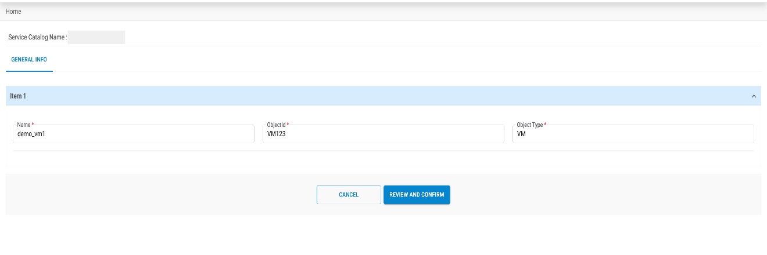Click the Service Catalog Name label
Screen dimensions: 767x255
coord(37,38)
